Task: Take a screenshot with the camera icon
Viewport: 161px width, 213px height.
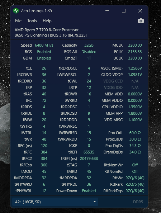Action: [x=141, y=21]
